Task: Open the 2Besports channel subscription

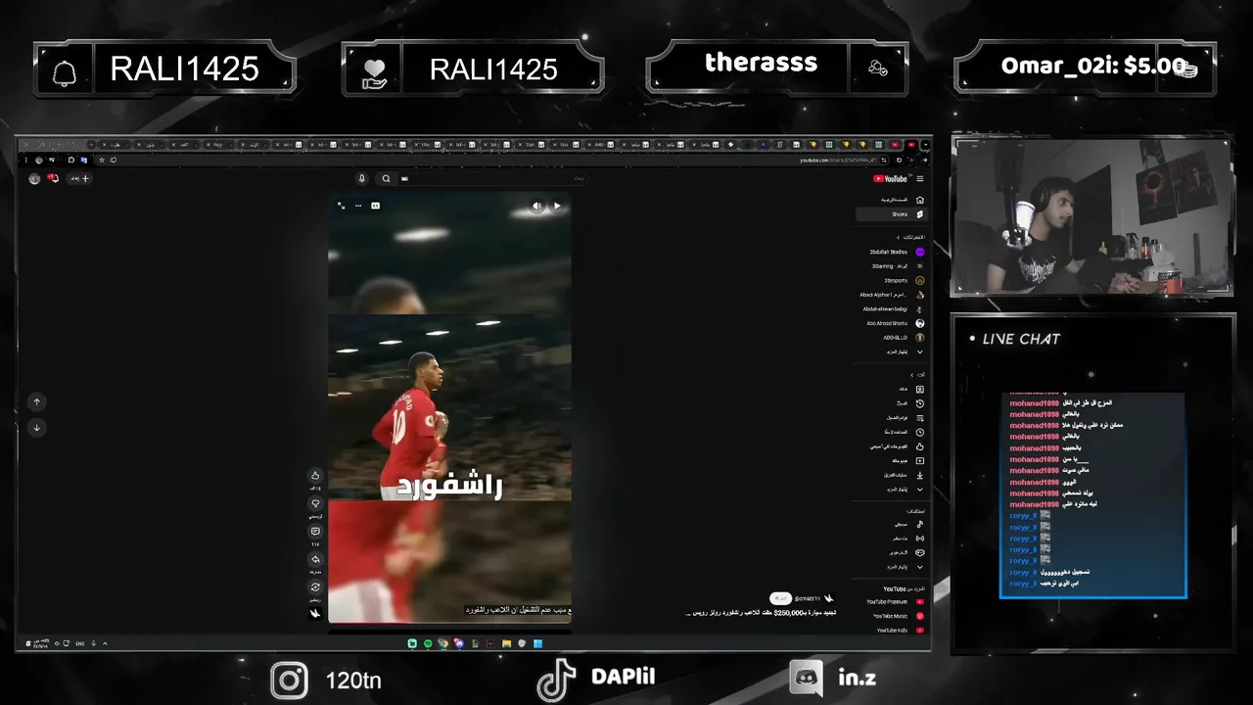Action: click(x=891, y=280)
